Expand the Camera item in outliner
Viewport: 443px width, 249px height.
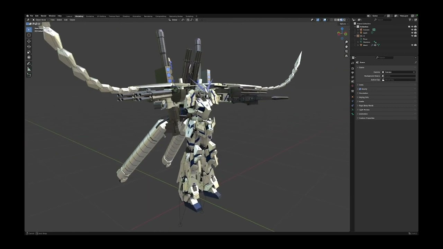click(358, 30)
